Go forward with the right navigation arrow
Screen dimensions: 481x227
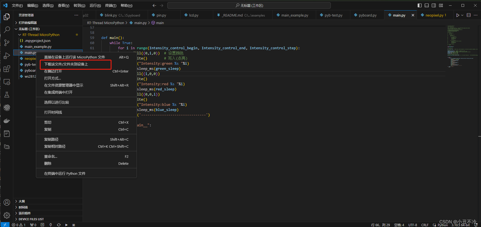tap(162, 5)
